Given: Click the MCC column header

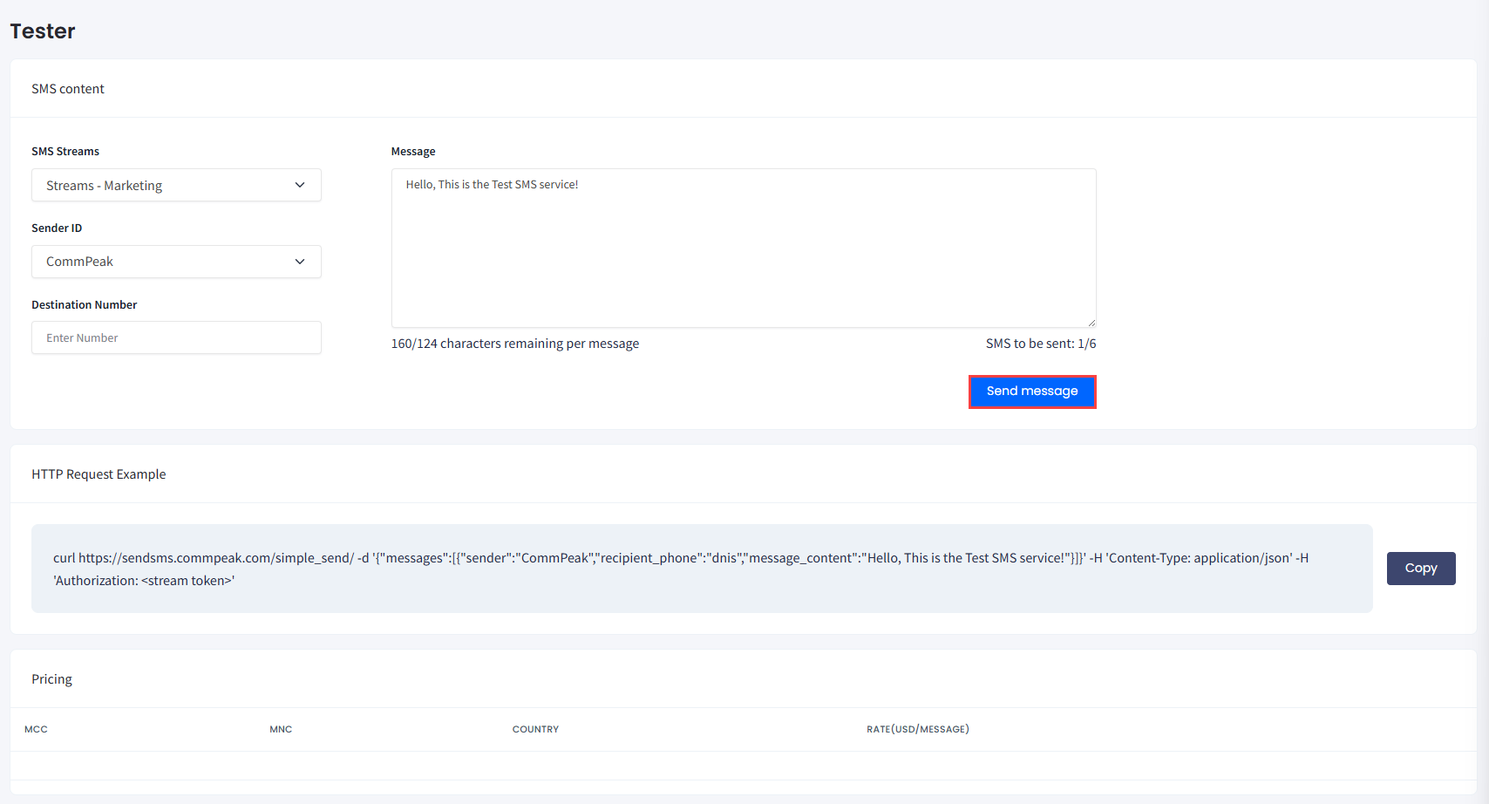Looking at the screenshot, I should tap(36, 729).
